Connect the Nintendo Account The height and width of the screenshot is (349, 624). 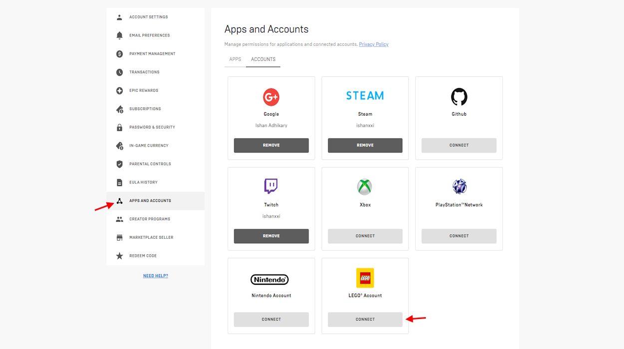[271, 319]
